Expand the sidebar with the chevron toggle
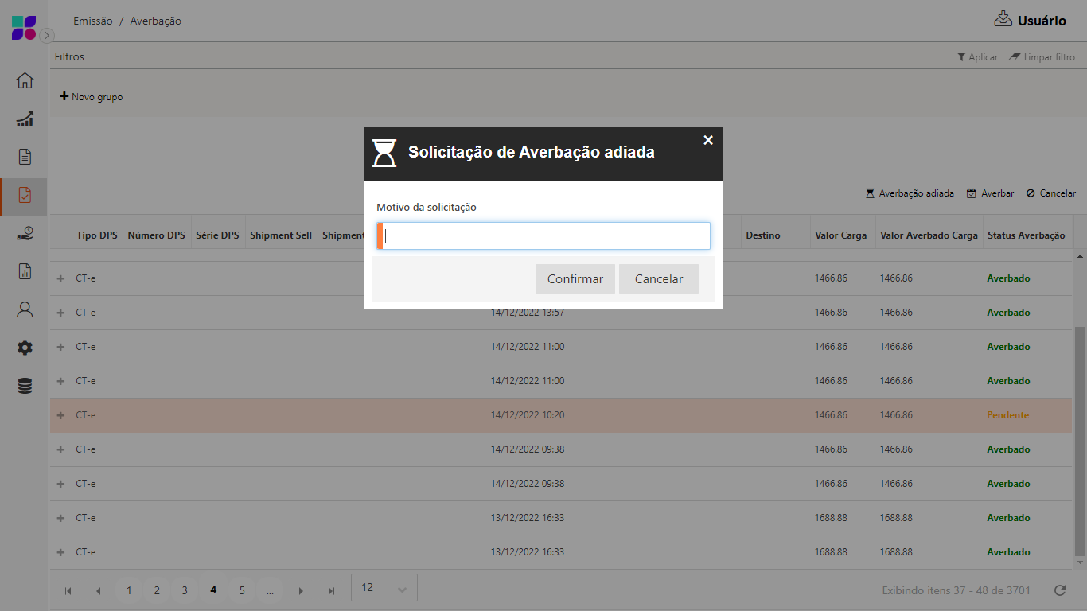The width and height of the screenshot is (1087, 611). [x=47, y=35]
